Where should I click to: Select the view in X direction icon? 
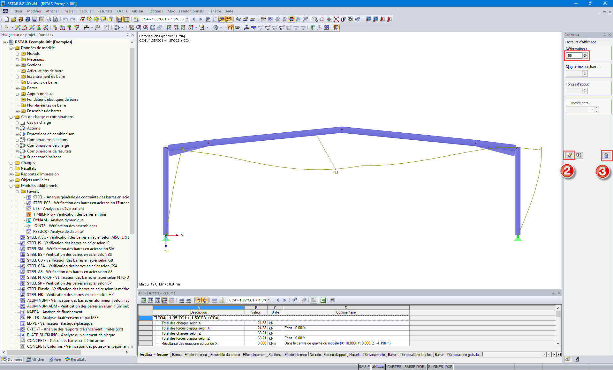pyautogui.click(x=169, y=27)
